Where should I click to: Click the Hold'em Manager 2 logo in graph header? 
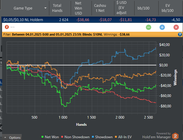click(7, 27)
